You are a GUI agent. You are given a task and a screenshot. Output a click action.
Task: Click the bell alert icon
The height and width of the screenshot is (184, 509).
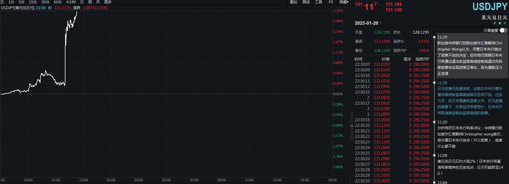500,23
